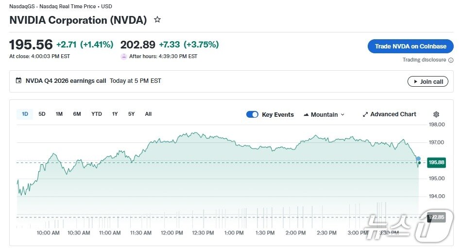The height and width of the screenshot is (249, 460).
Task: Switch to the 5D time range
Action: click(42, 114)
